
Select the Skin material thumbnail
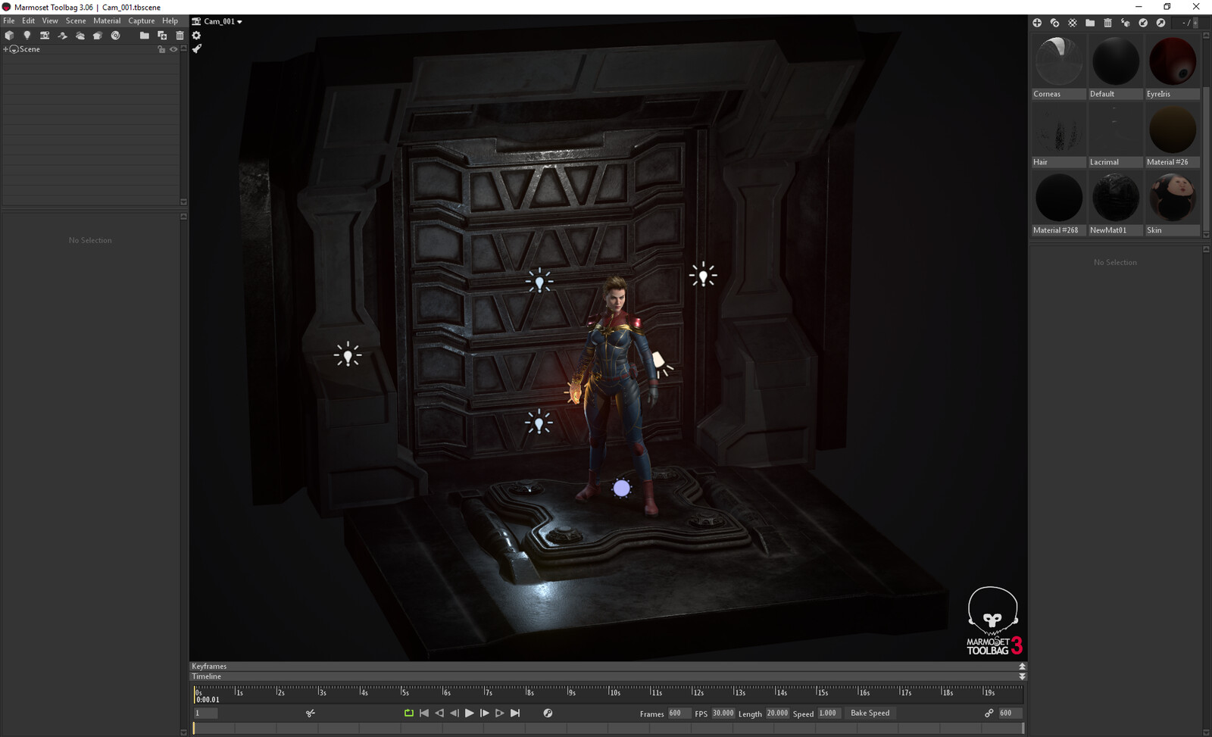coord(1172,203)
